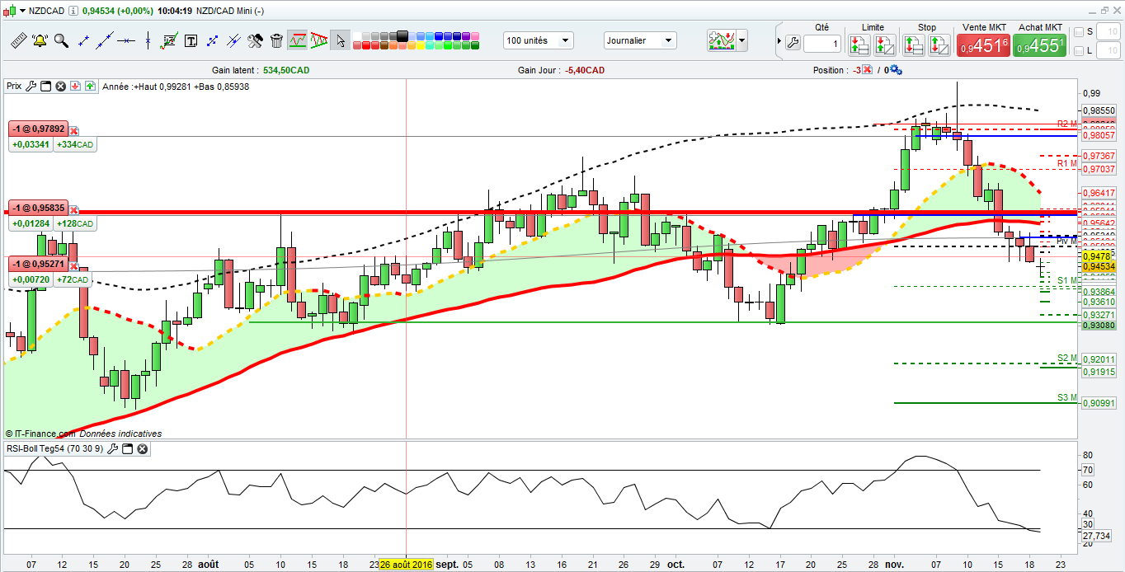This screenshot has height=572, width=1125.
Task: Open the trading panel wrench settings
Action: click(792, 42)
